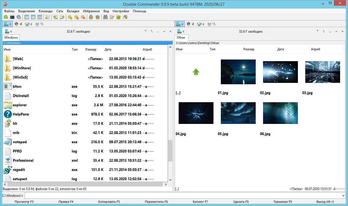
Task: Open the Вкладки menu
Action: click(73, 11)
